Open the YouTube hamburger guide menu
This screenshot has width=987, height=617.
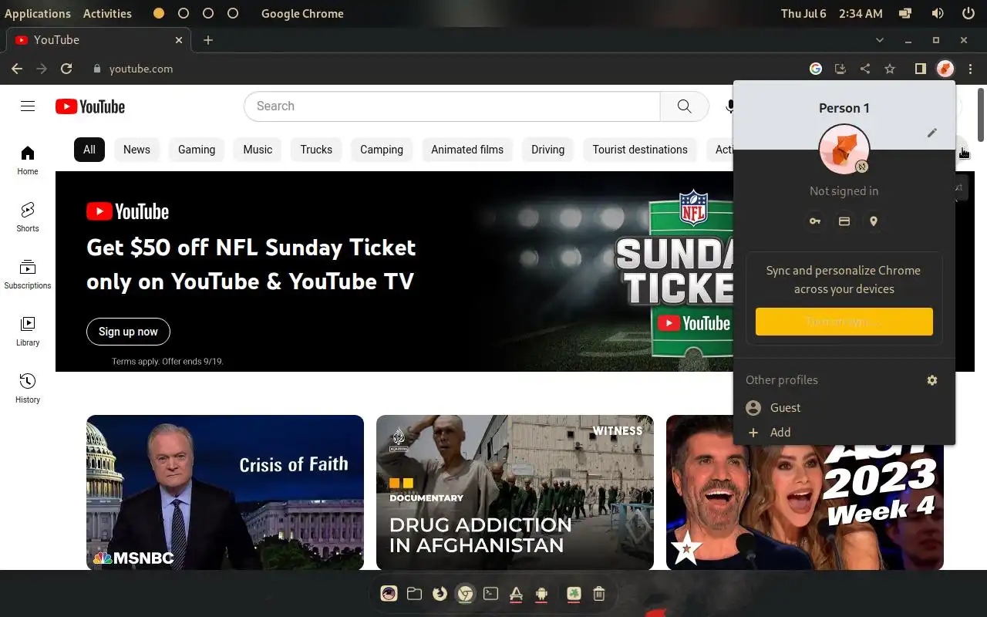point(28,106)
